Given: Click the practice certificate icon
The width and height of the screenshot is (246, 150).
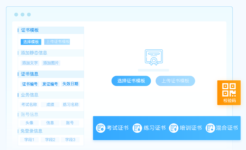Looking at the screenshot, I should click(x=137, y=128).
